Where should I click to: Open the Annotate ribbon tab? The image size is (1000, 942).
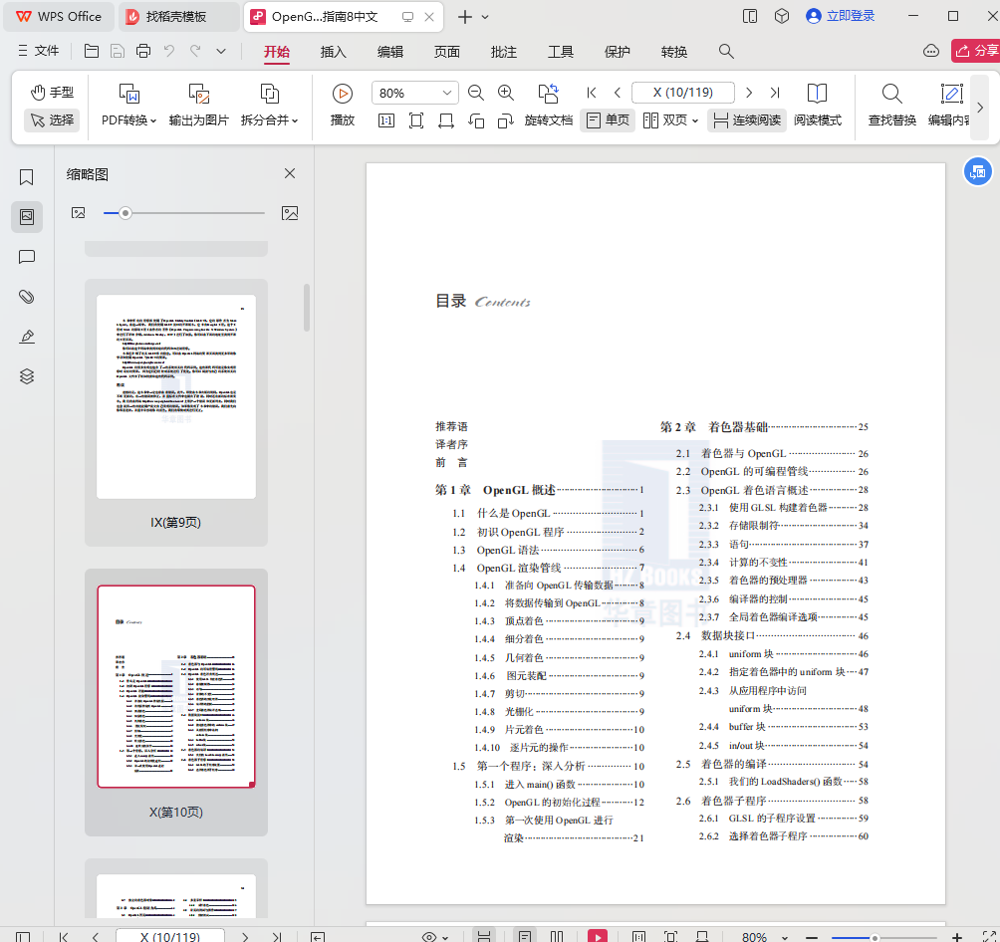[504, 52]
